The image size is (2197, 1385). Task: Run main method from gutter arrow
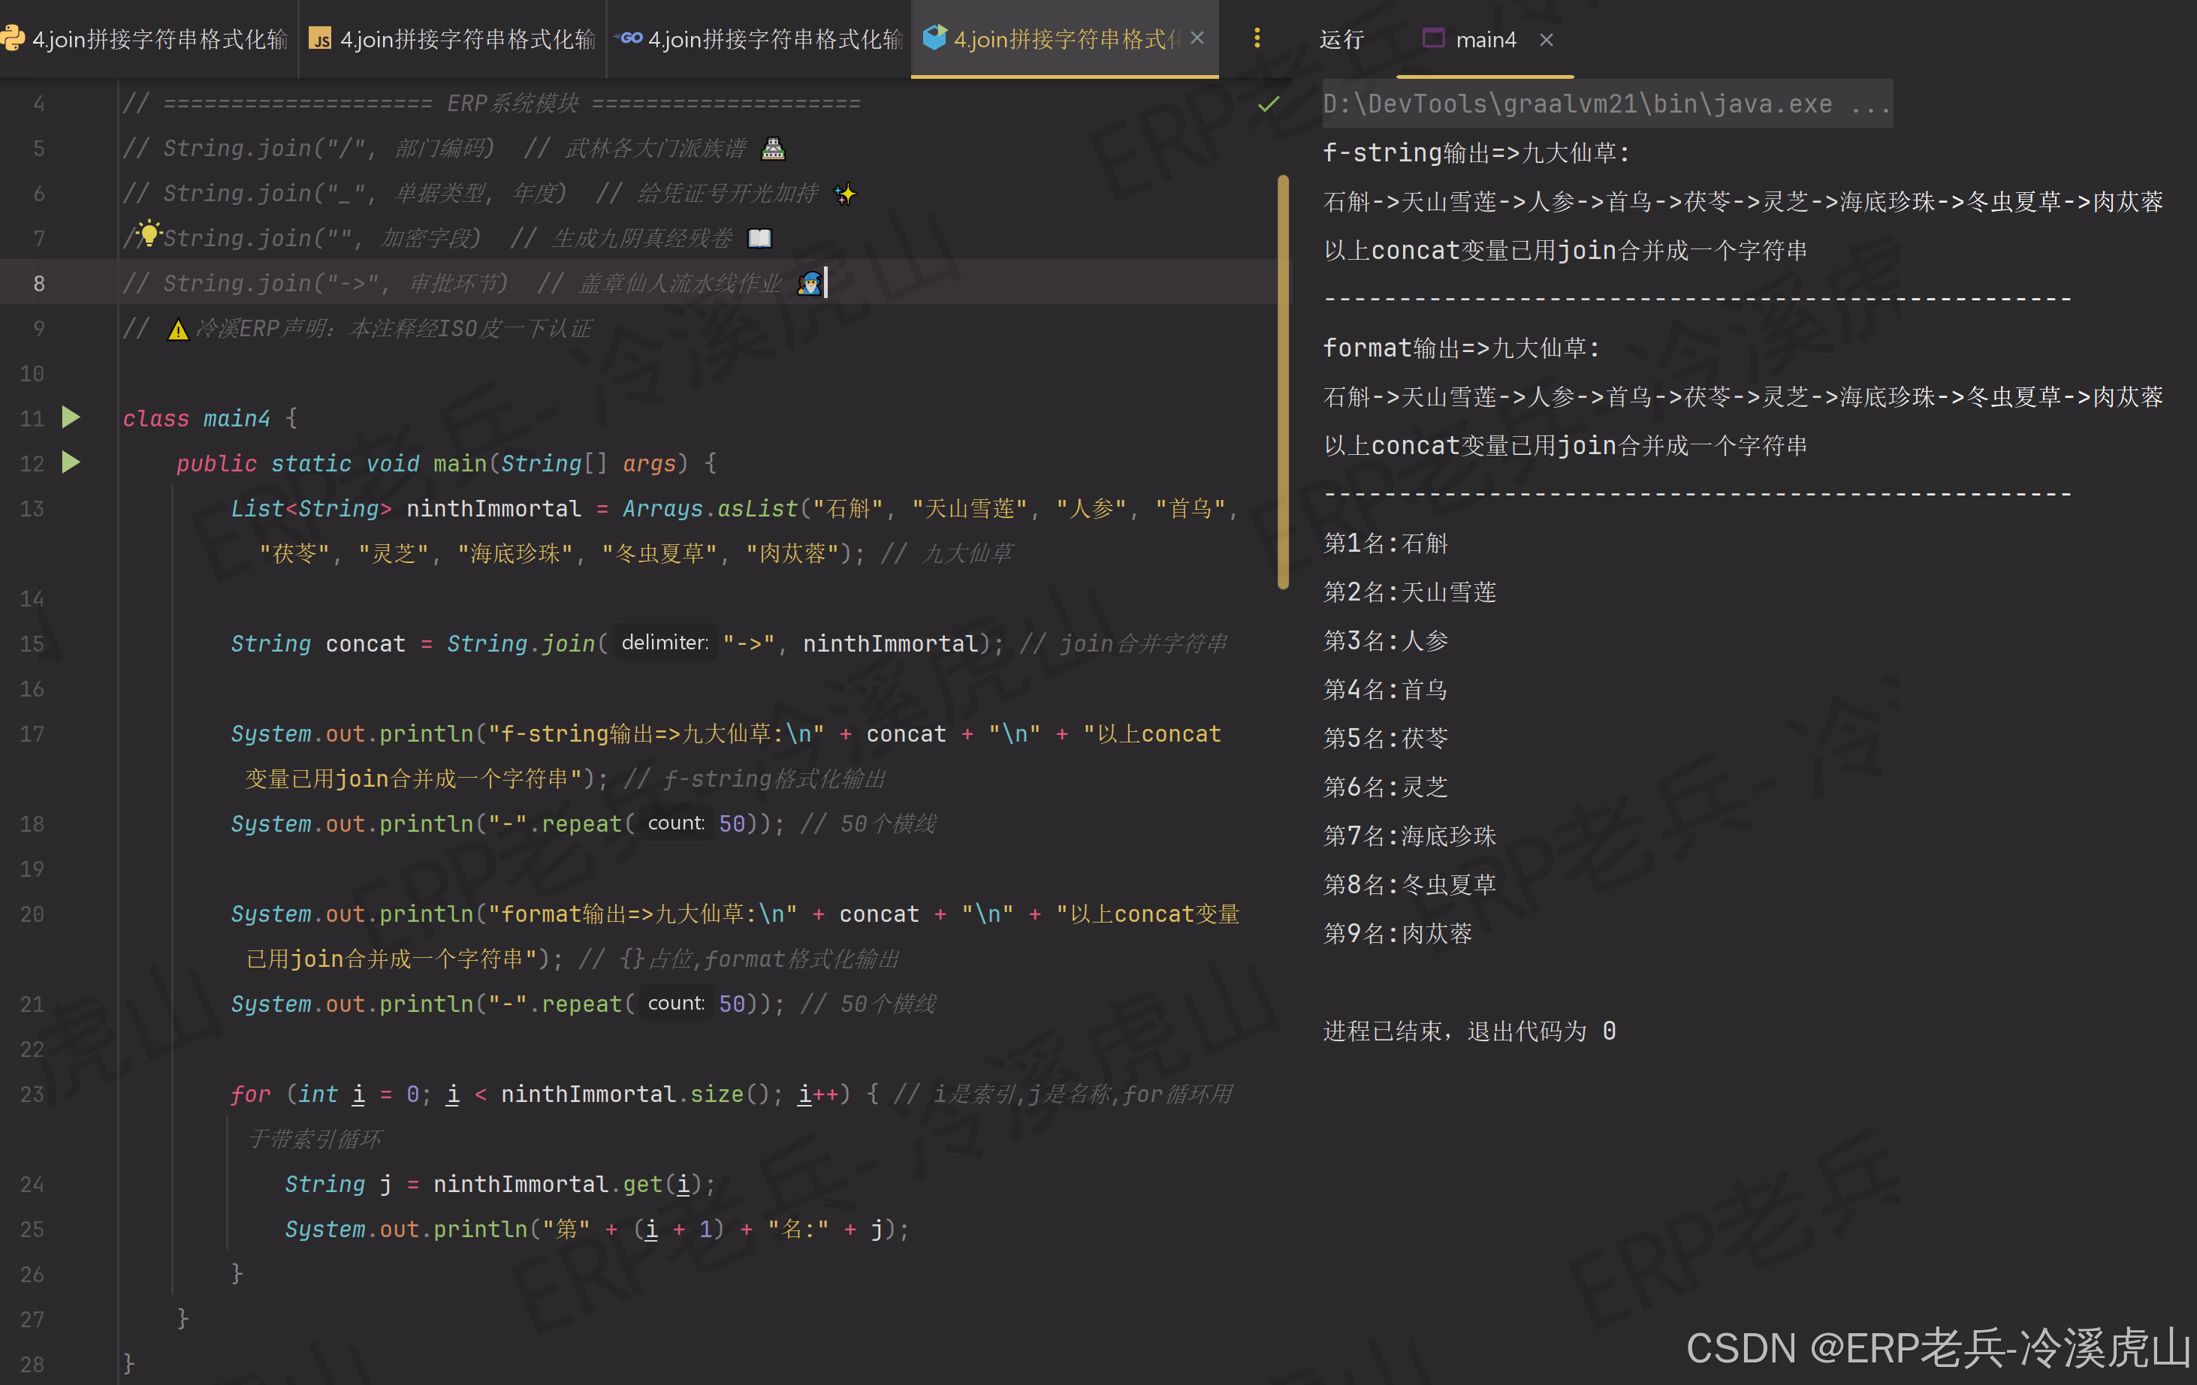[71, 462]
